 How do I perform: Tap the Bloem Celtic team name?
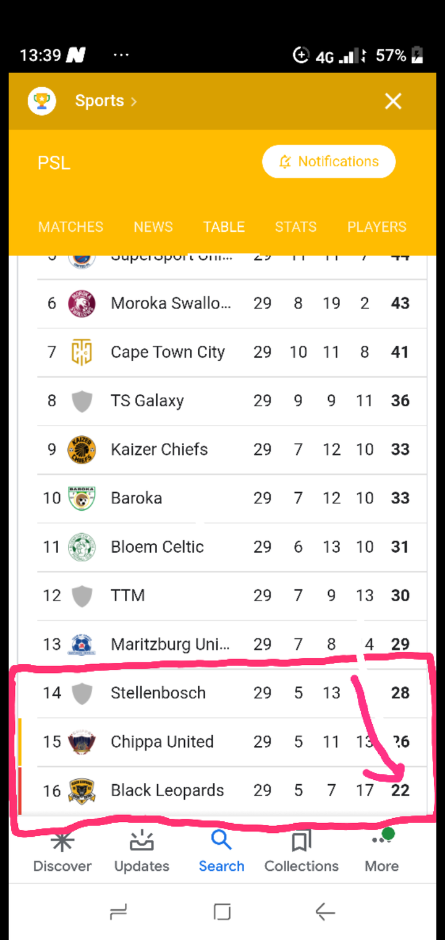pos(157,547)
